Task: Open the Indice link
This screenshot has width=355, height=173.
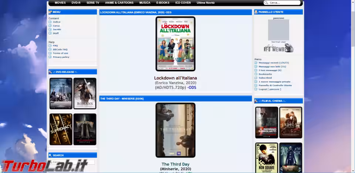Action: (57, 22)
